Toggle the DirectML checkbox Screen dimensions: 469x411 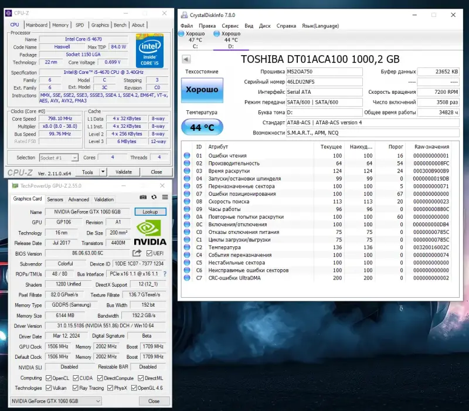pyautogui.click(x=141, y=378)
